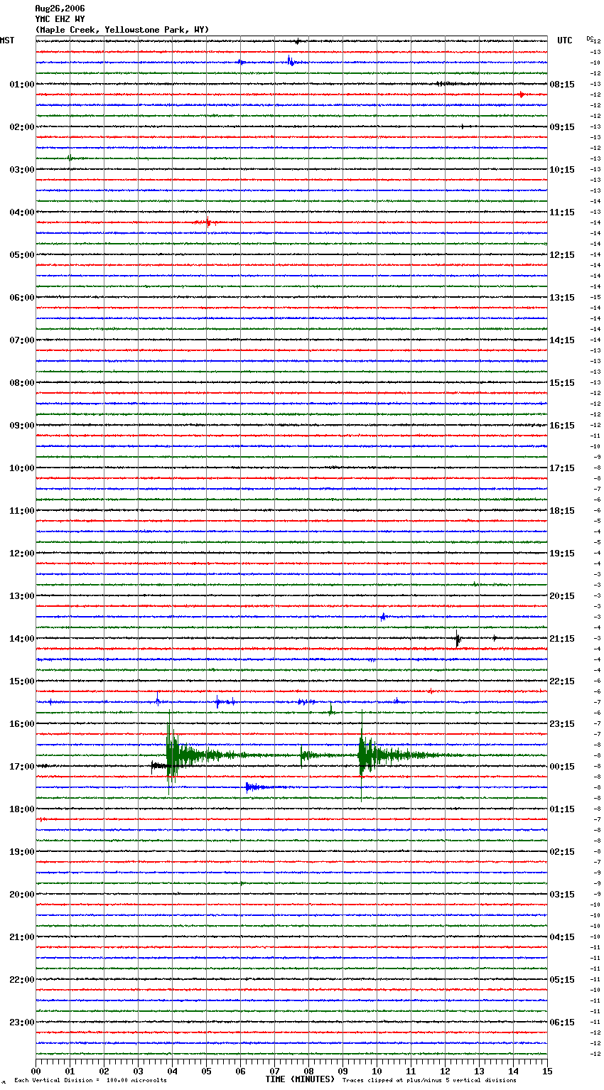604x1090 pixels.
Task: Select the 14:00 MST row label
Action: coord(22,639)
